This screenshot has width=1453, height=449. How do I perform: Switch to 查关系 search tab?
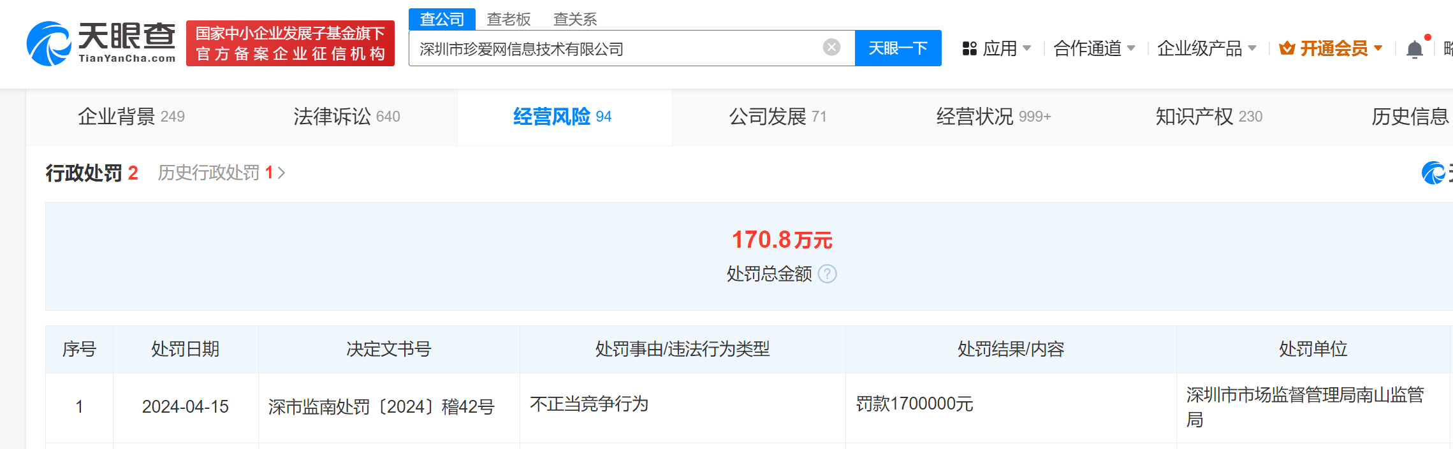574,19
